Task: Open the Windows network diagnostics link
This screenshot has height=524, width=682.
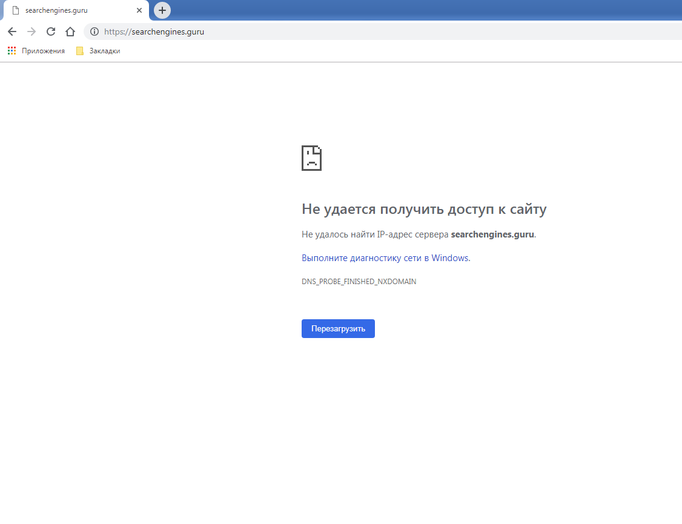Action: point(386,258)
